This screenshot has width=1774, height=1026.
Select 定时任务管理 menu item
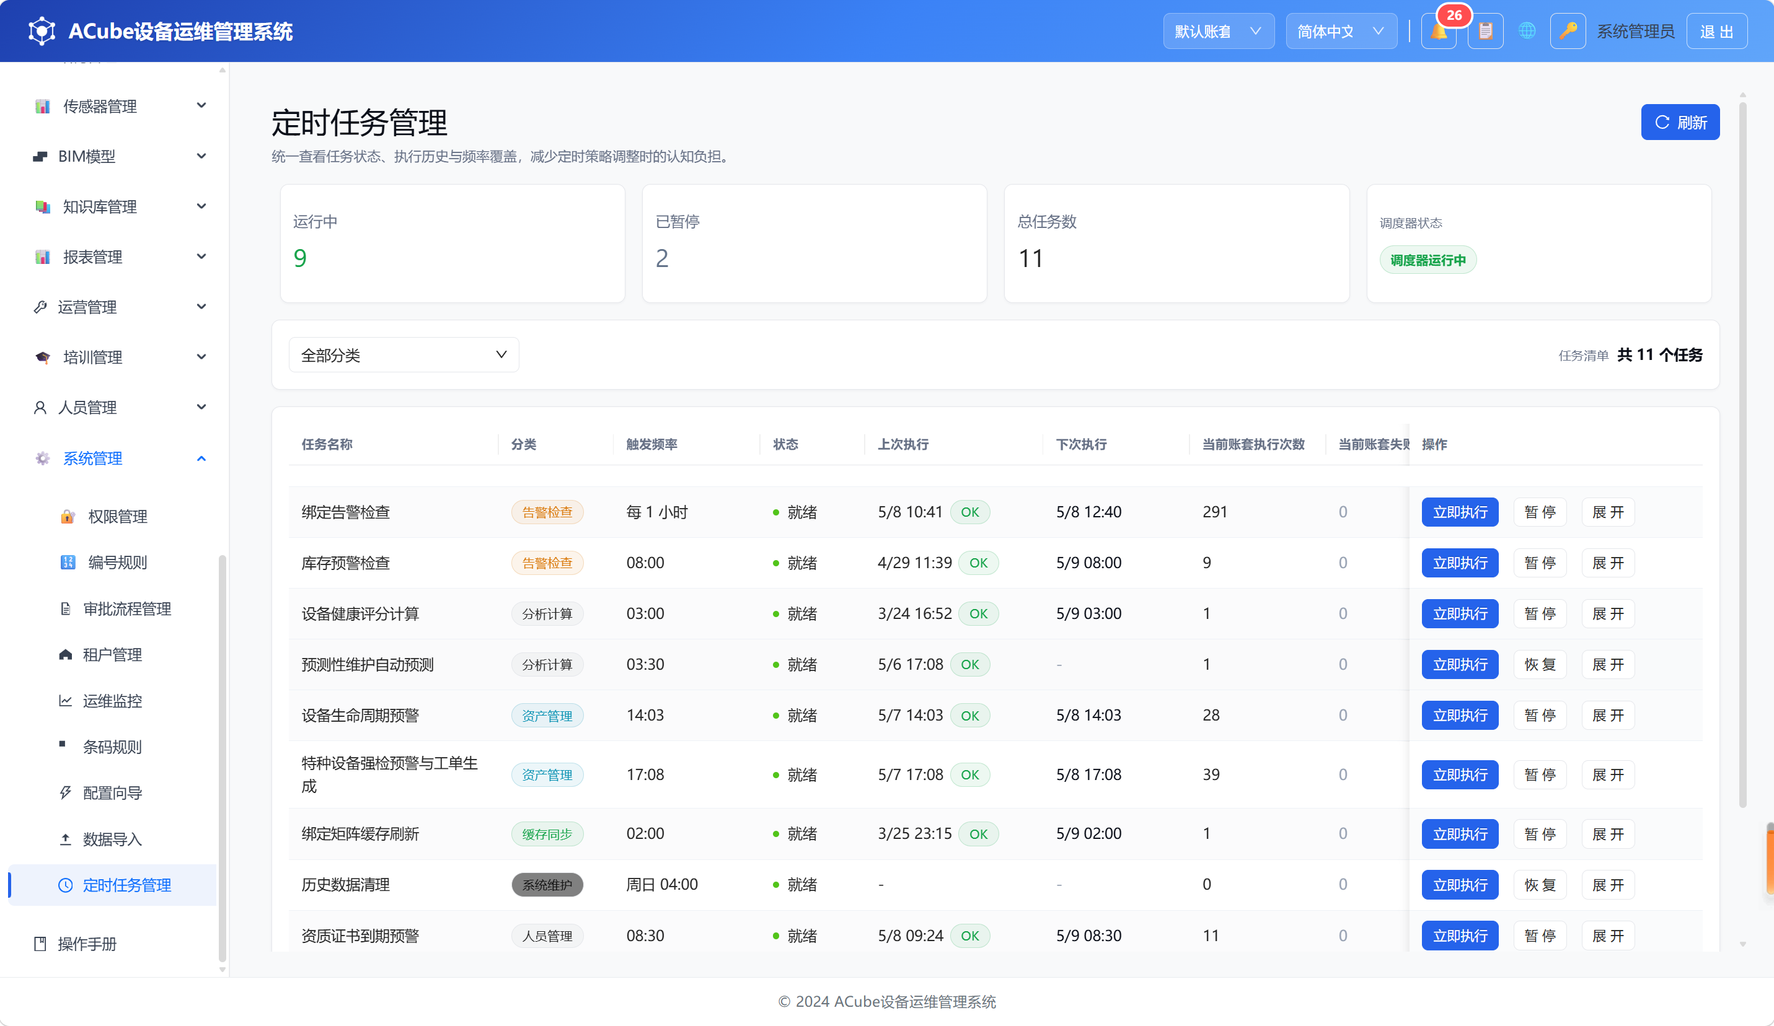tap(113, 885)
